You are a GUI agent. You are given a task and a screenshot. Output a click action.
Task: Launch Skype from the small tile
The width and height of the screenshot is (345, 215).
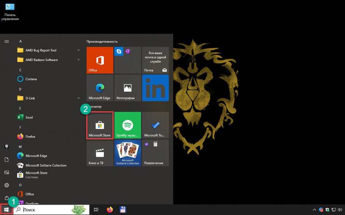click(119, 51)
